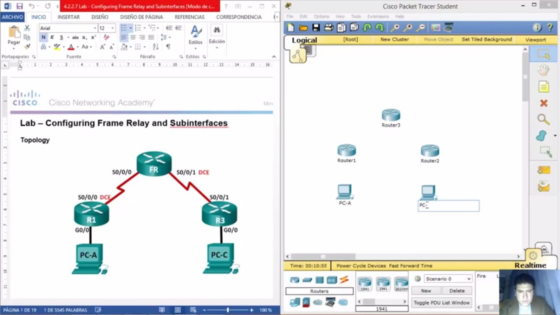The width and height of the screenshot is (560, 315).
Task: Toggle bold N formatting in Word
Action: point(43,37)
